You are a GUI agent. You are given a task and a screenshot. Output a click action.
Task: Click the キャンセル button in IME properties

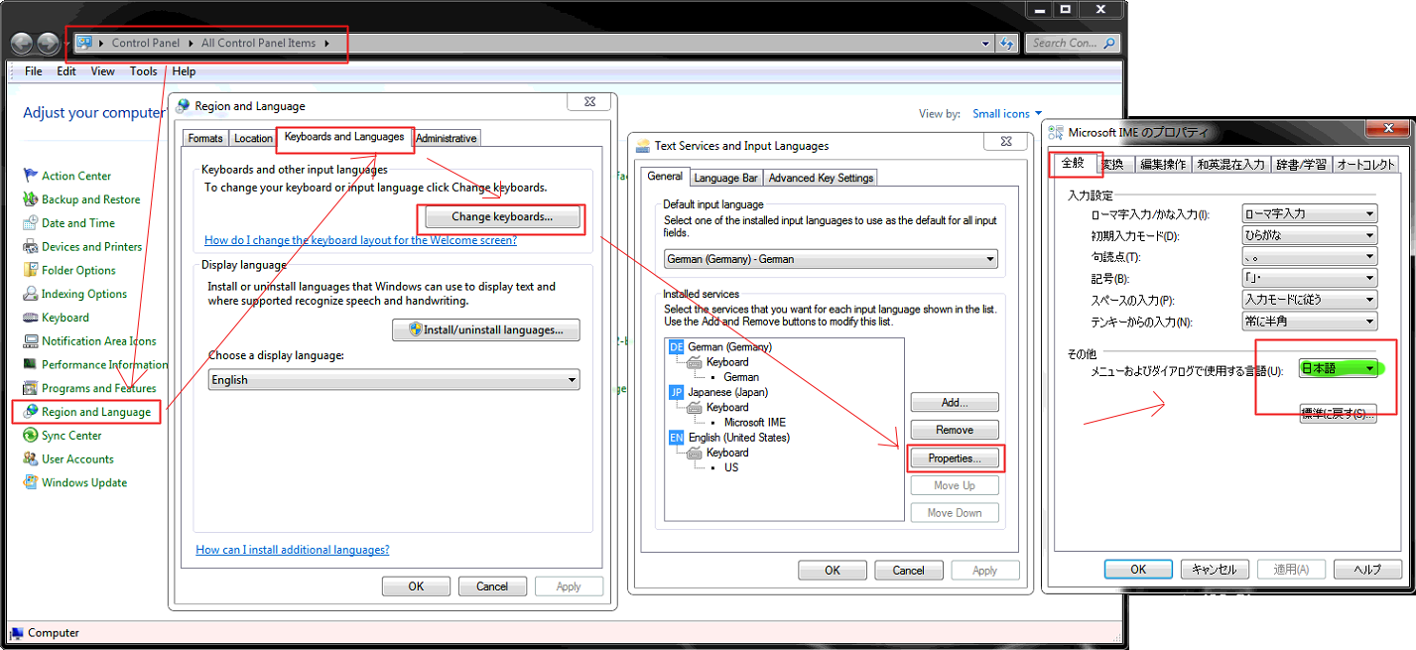click(1215, 570)
